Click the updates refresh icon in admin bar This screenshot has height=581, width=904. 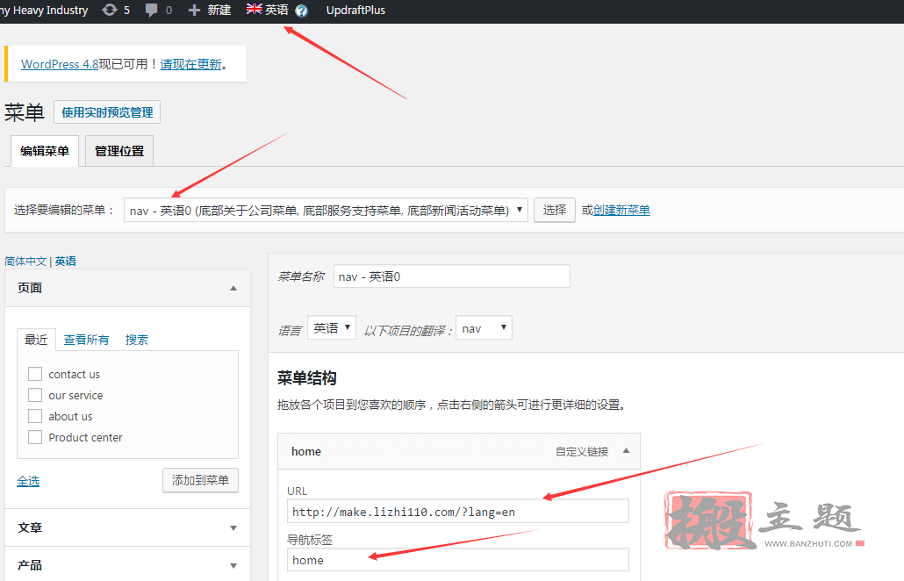click(109, 10)
